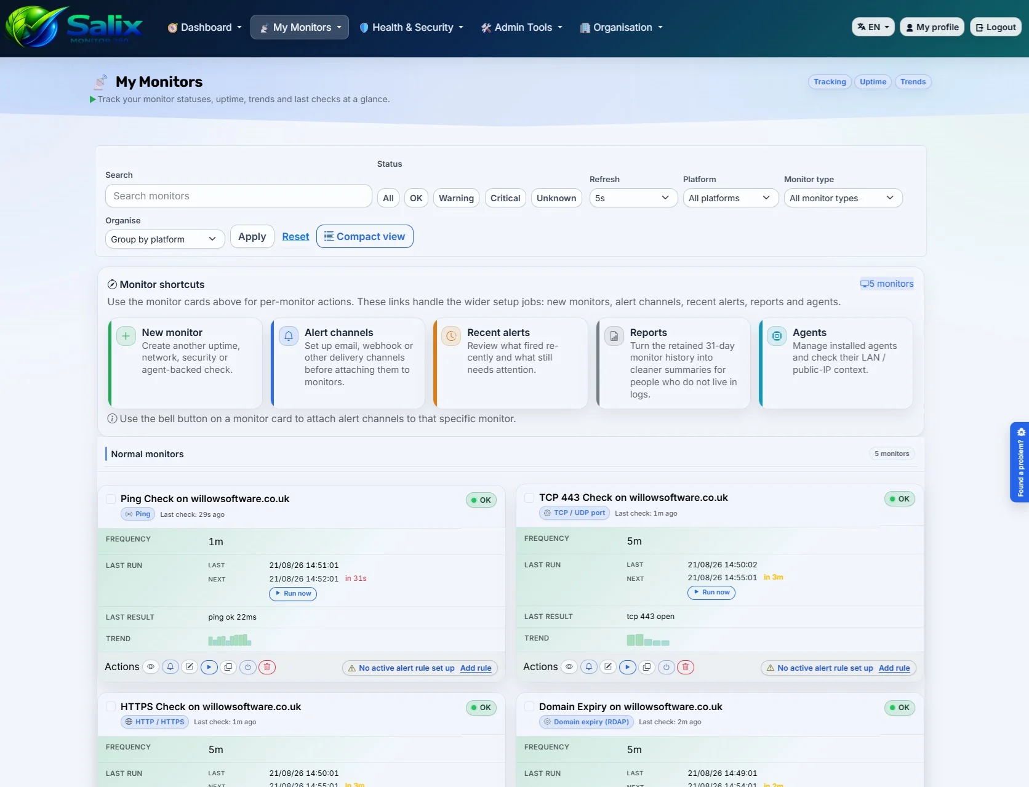
Task: Click the Apply button
Action: click(x=252, y=237)
